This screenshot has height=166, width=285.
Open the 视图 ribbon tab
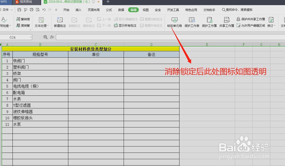pos(146,10)
